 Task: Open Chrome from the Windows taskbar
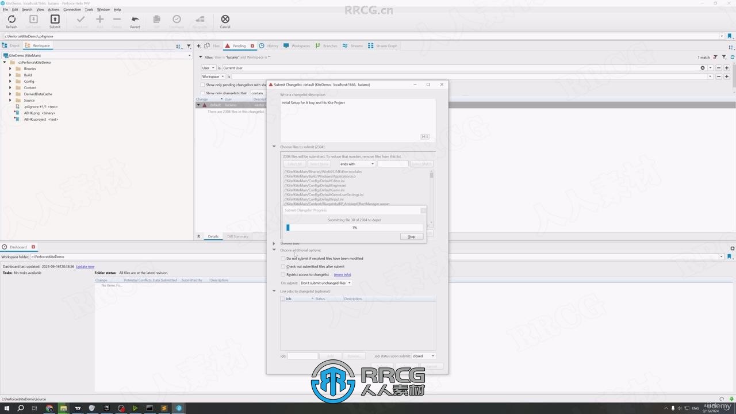coord(49,408)
